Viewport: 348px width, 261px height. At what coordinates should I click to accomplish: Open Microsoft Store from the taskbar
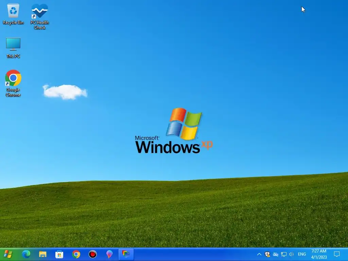tap(59, 254)
